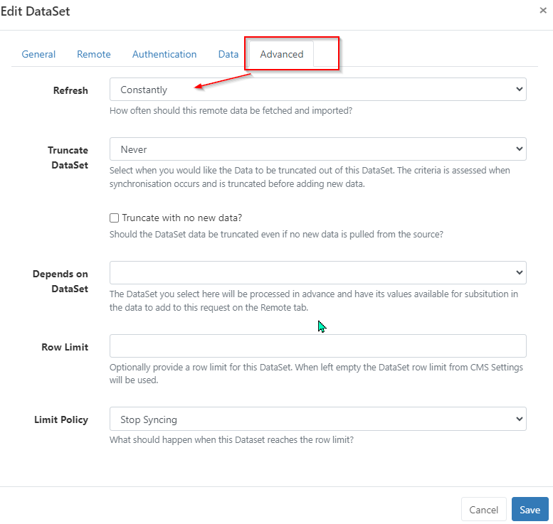The height and width of the screenshot is (524, 553).
Task: Go to the Authentication tab
Action: [x=164, y=54]
